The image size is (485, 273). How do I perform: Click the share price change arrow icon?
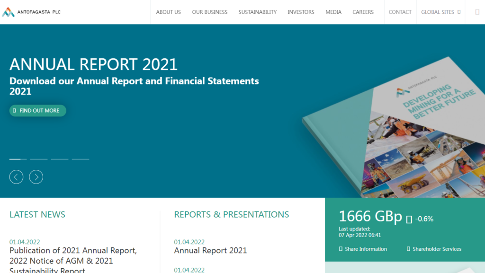(x=409, y=220)
